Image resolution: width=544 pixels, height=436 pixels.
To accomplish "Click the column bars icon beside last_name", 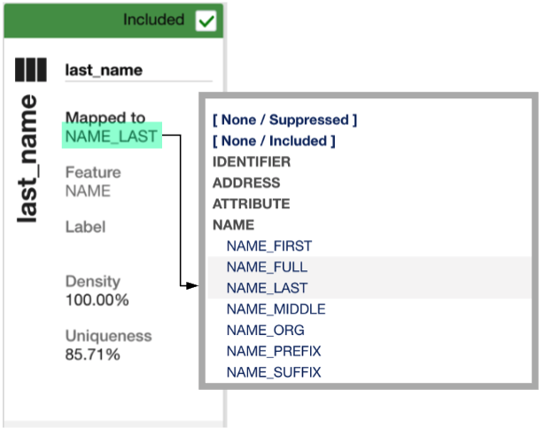I will pyautogui.click(x=29, y=71).
